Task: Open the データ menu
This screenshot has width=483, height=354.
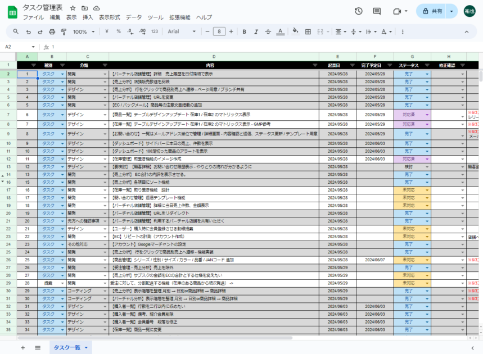Action: 134,17
